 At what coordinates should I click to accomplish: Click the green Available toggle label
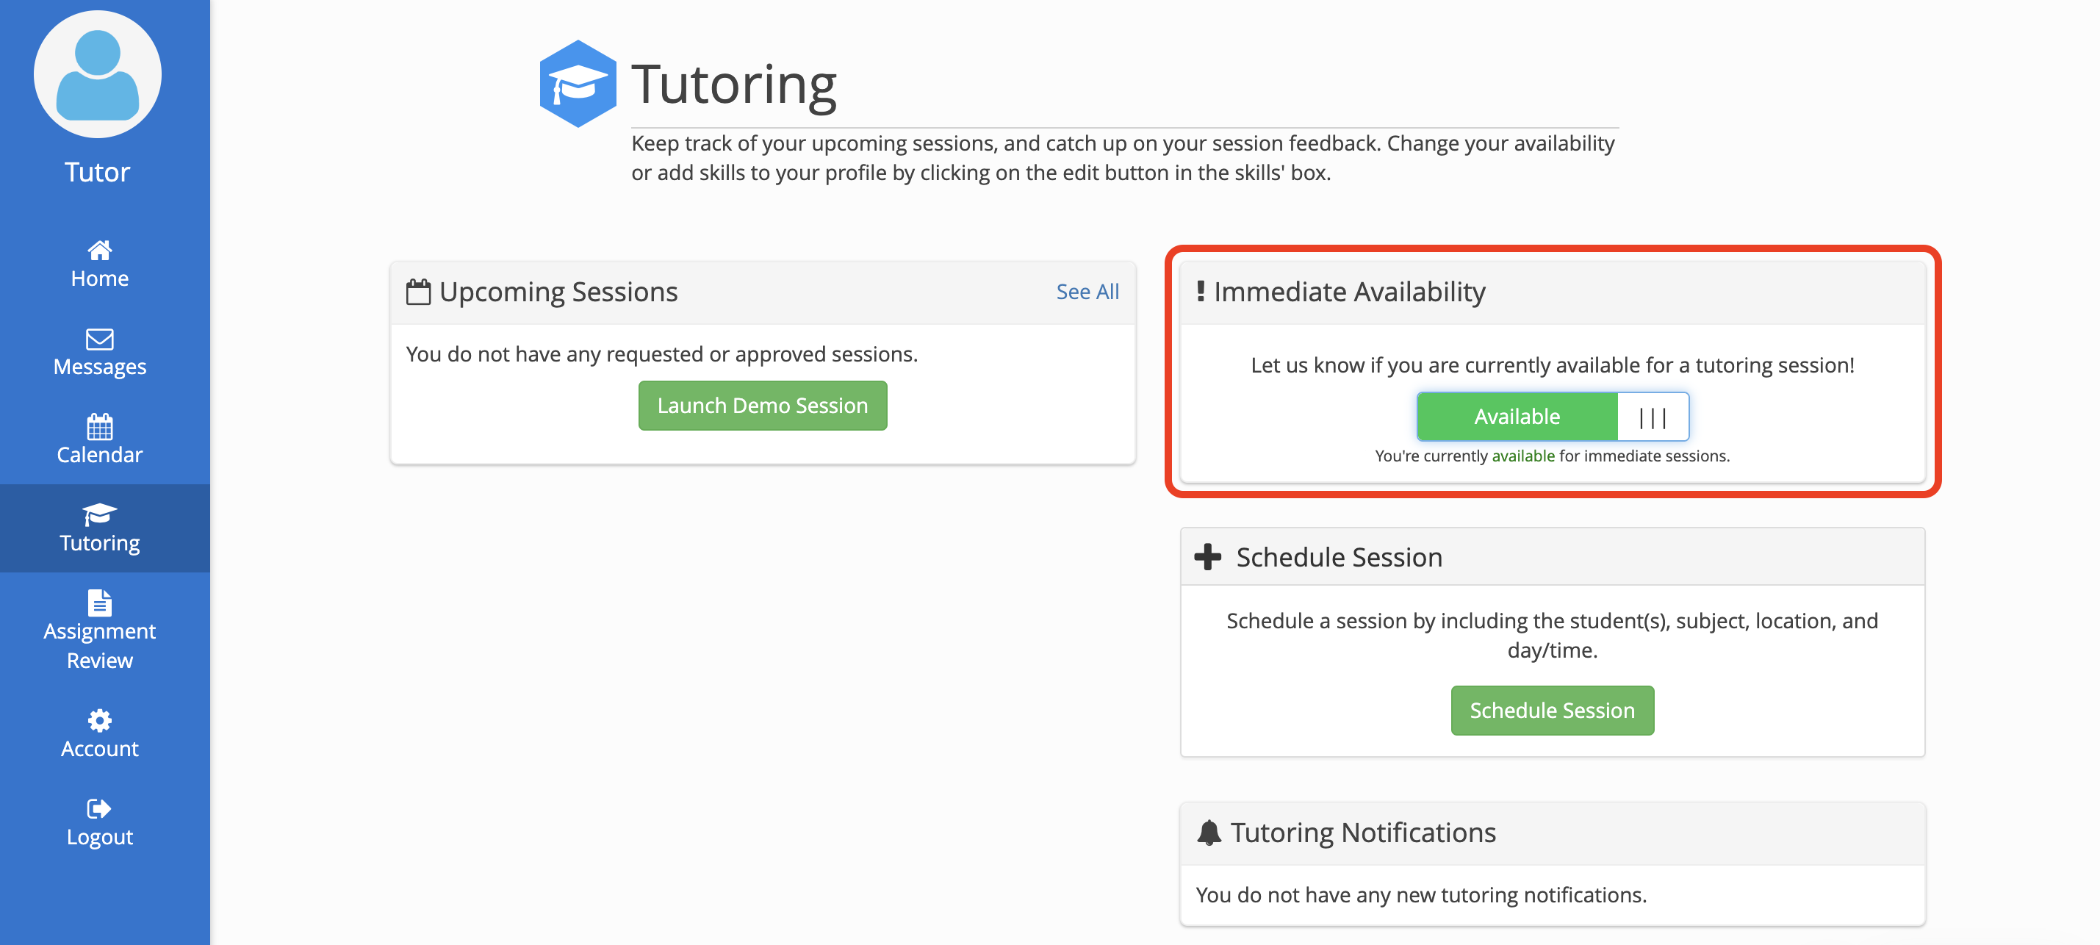coord(1517,417)
